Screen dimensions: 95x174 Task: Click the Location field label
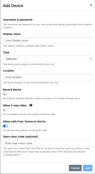pyautogui.click(x=8, y=71)
